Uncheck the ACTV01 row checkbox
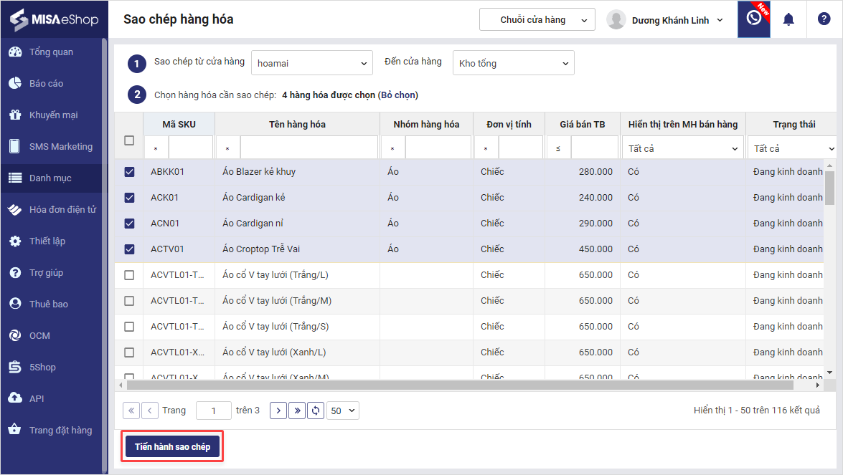 point(129,249)
